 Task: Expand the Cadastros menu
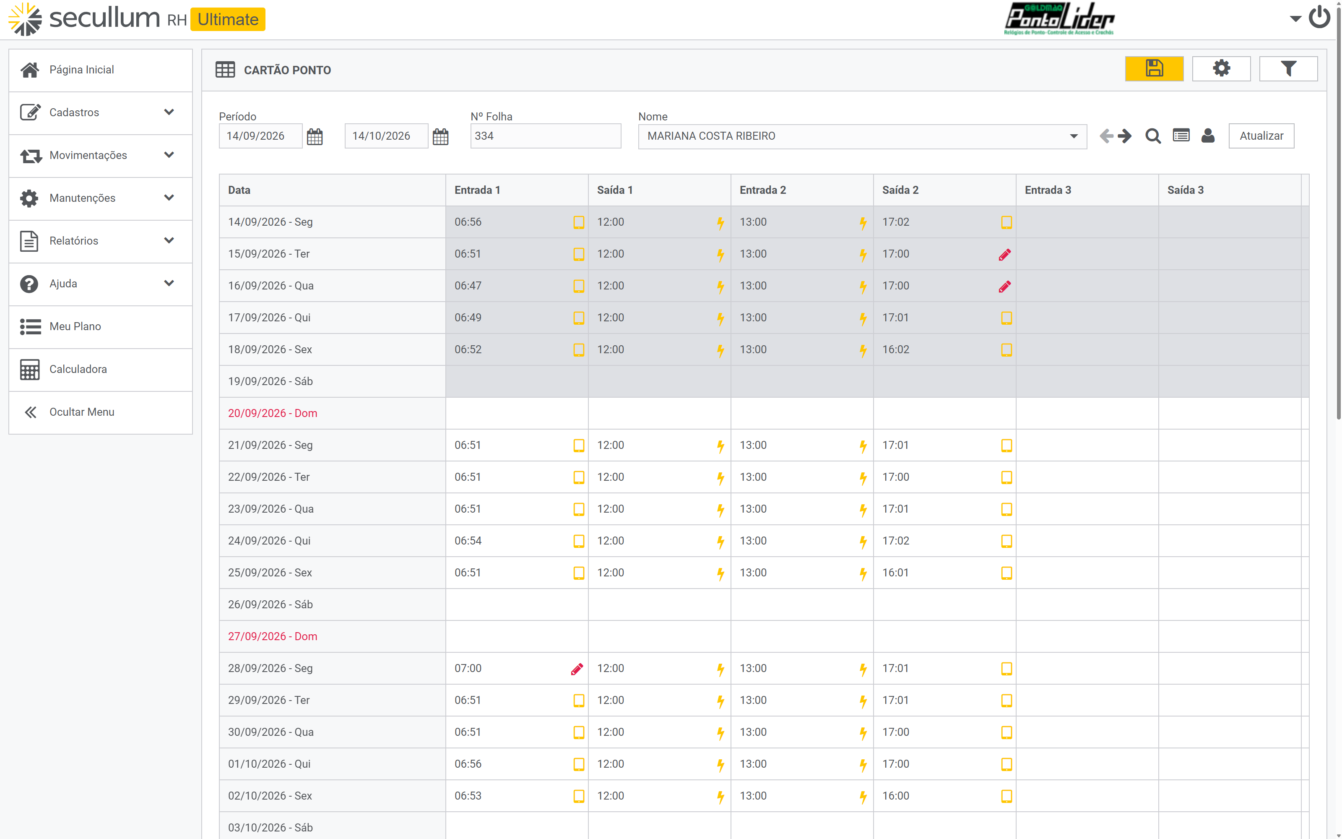click(100, 113)
